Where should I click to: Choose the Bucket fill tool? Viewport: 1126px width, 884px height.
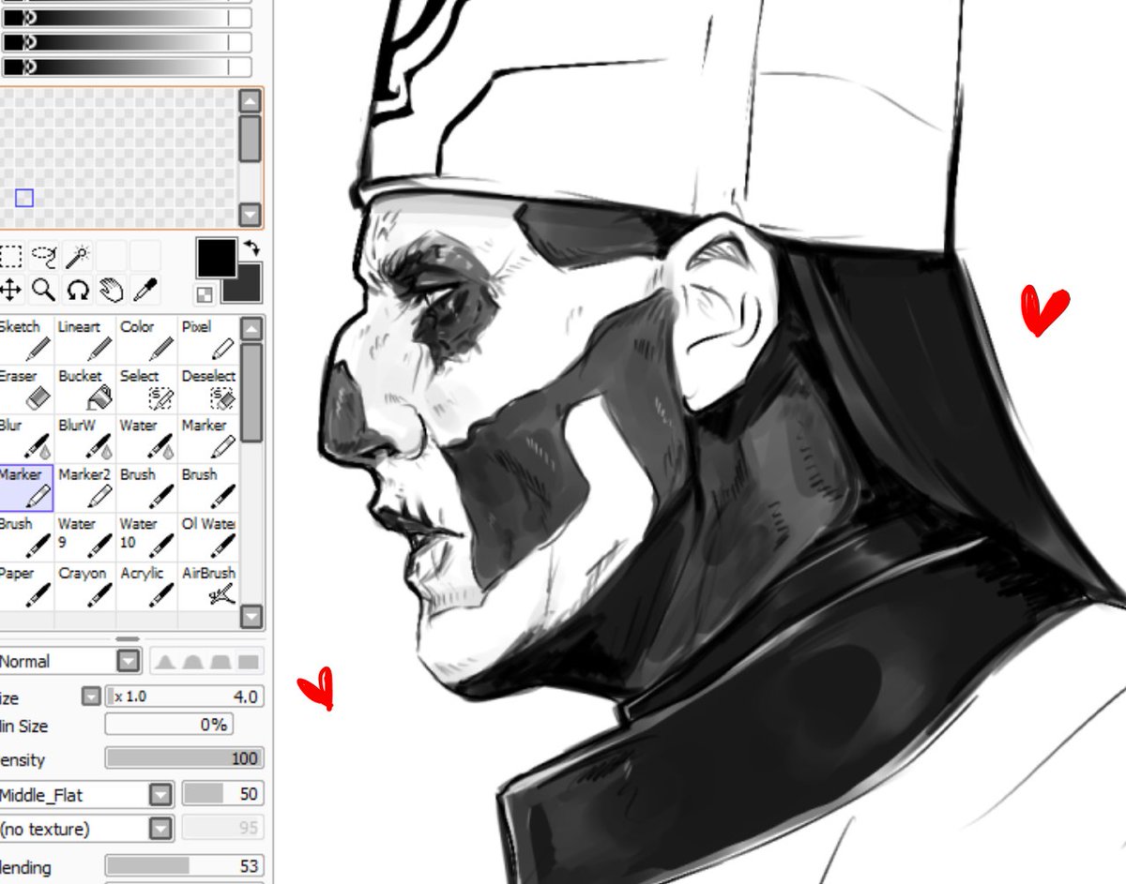[x=84, y=390]
